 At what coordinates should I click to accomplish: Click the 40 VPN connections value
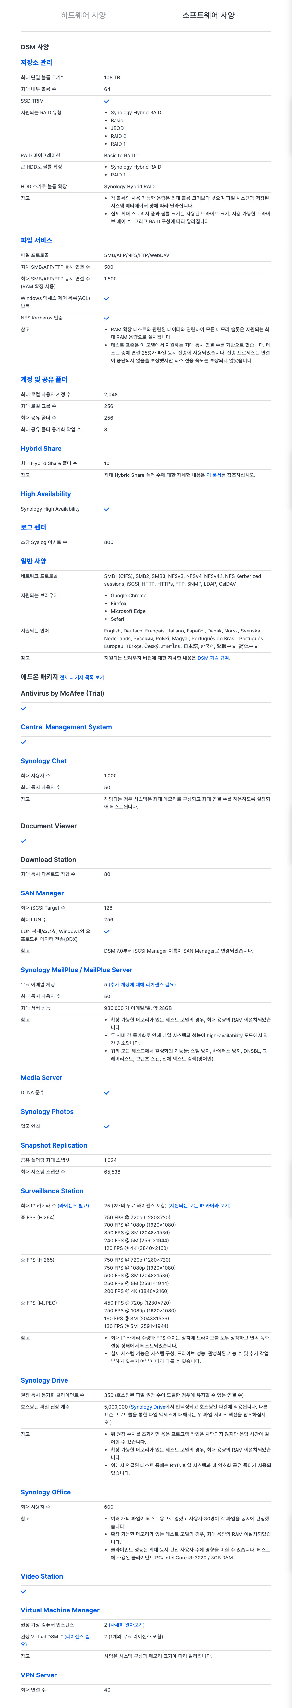point(107,1690)
